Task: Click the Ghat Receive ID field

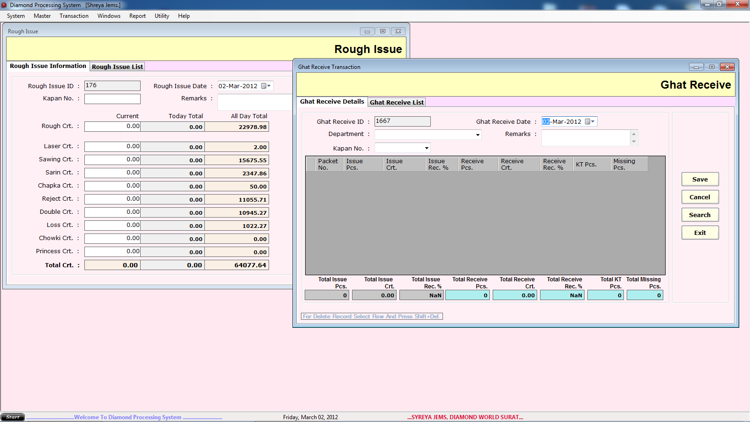Action: coord(402,121)
